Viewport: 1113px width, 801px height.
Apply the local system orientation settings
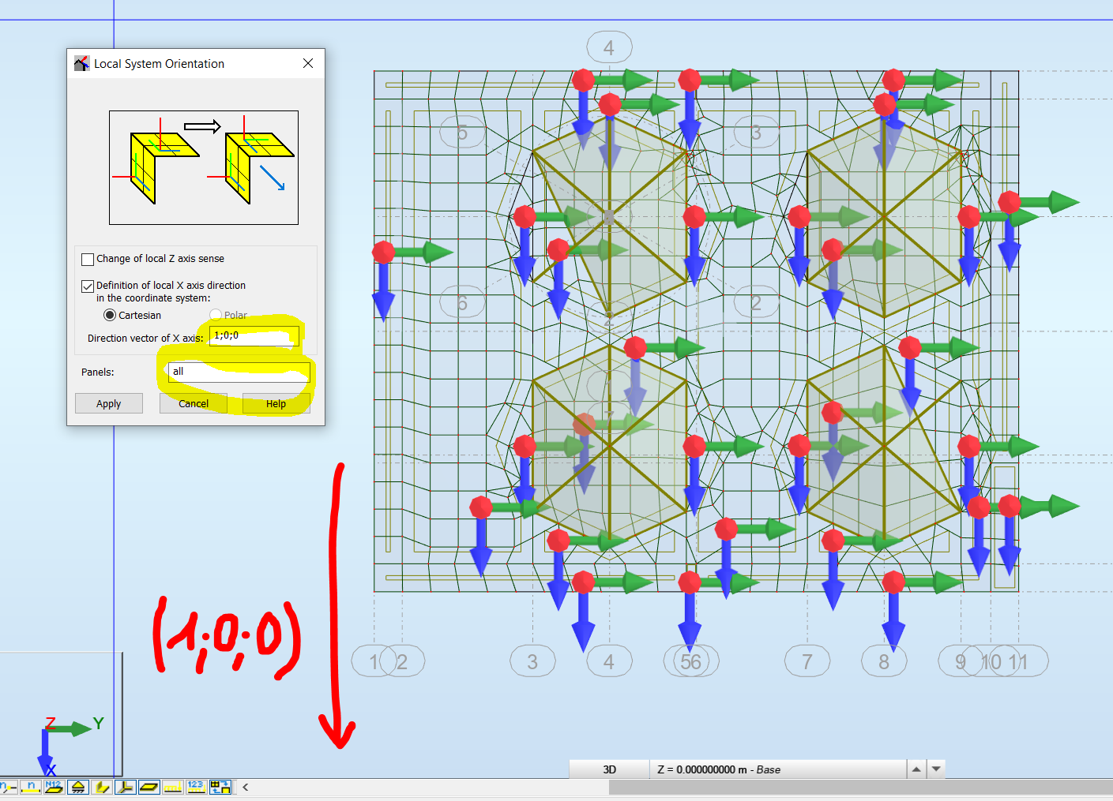pyautogui.click(x=108, y=403)
